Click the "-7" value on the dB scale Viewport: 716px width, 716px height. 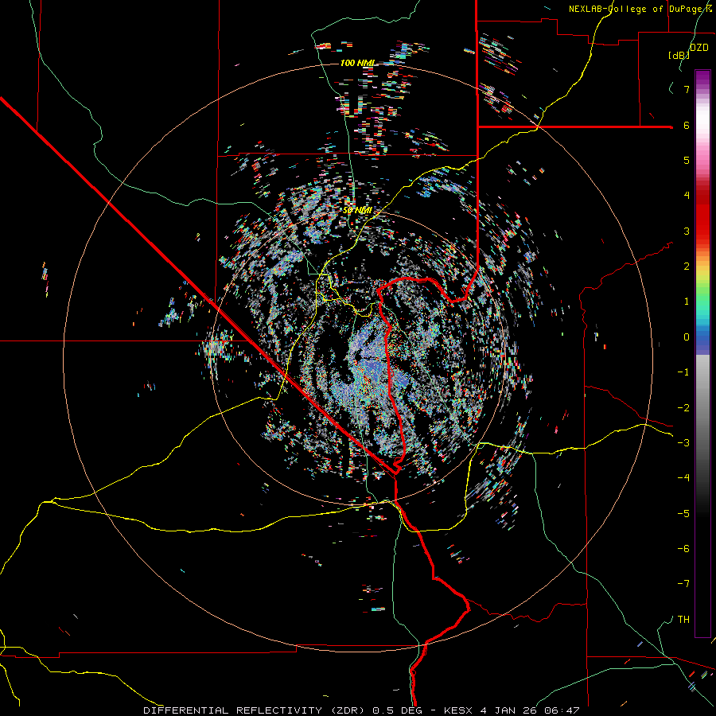click(683, 584)
